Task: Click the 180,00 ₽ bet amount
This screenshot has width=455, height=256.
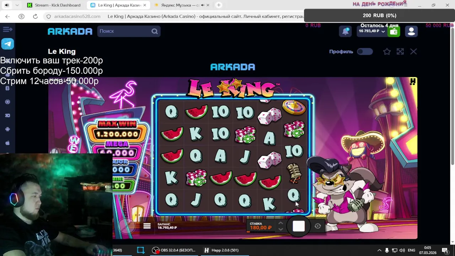Action: click(x=261, y=228)
